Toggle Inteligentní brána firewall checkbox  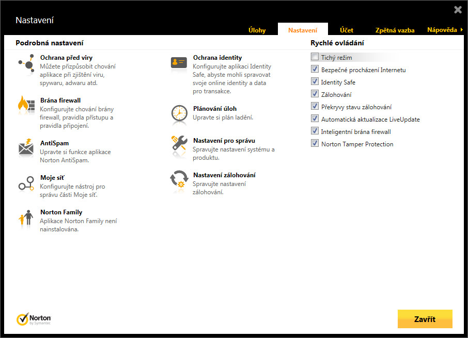click(315, 131)
